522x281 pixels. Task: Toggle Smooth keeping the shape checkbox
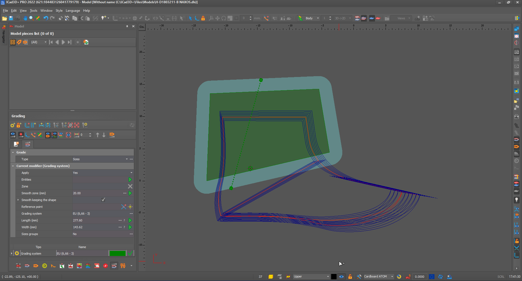(x=103, y=200)
